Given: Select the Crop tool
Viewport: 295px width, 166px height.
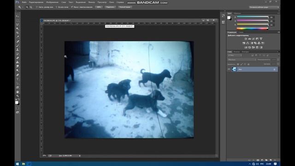Looking at the screenshot, I should [18, 33].
